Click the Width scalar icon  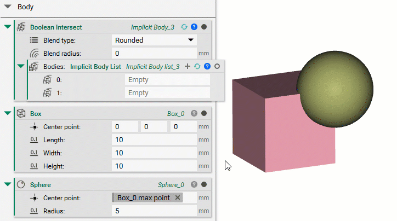click(34, 153)
